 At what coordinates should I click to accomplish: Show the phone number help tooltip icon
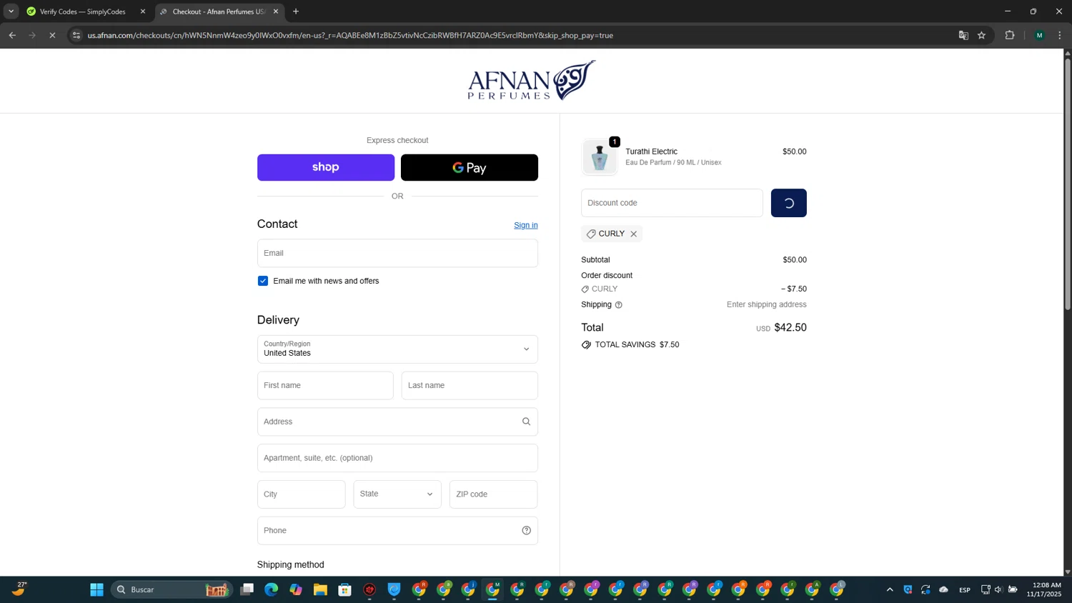(x=526, y=530)
